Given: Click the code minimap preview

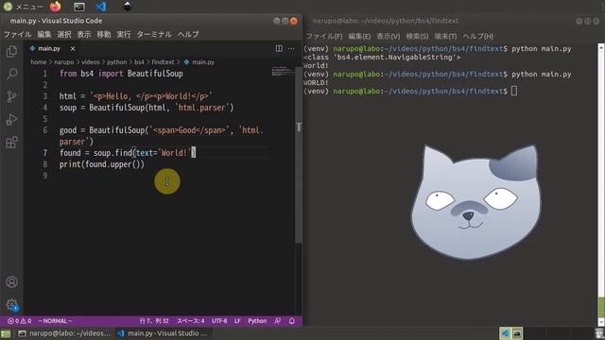Looking at the screenshot, I should (x=283, y=72).
